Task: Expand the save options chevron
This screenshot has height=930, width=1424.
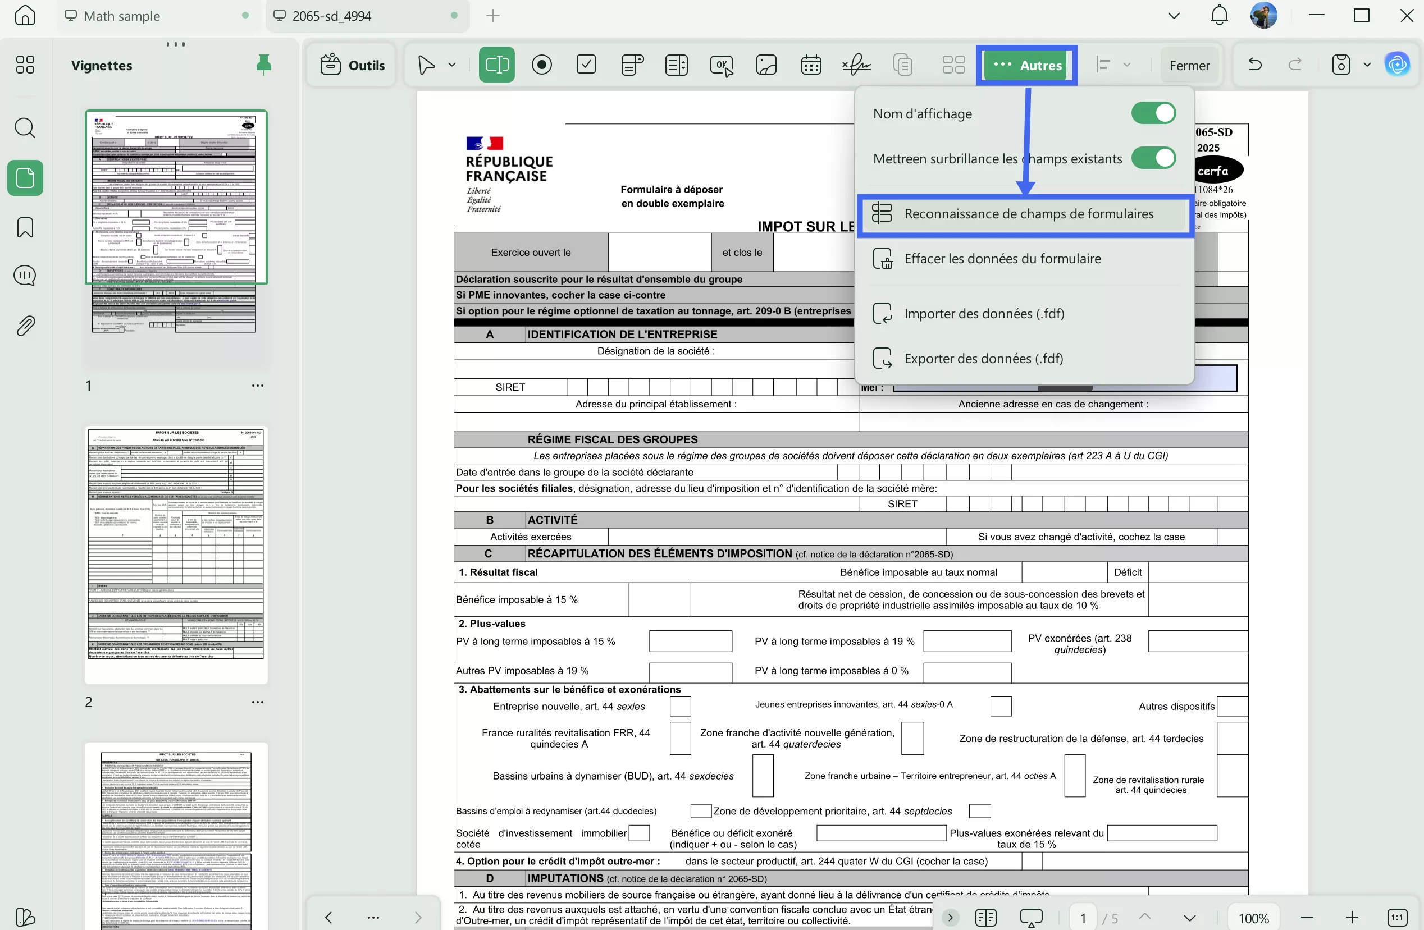Action: click(1366, 65)
